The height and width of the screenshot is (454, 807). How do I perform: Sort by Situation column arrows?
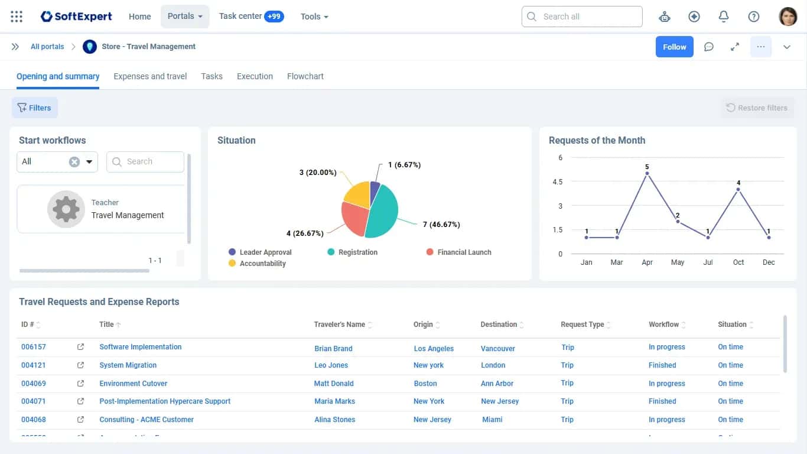point(751,325)
